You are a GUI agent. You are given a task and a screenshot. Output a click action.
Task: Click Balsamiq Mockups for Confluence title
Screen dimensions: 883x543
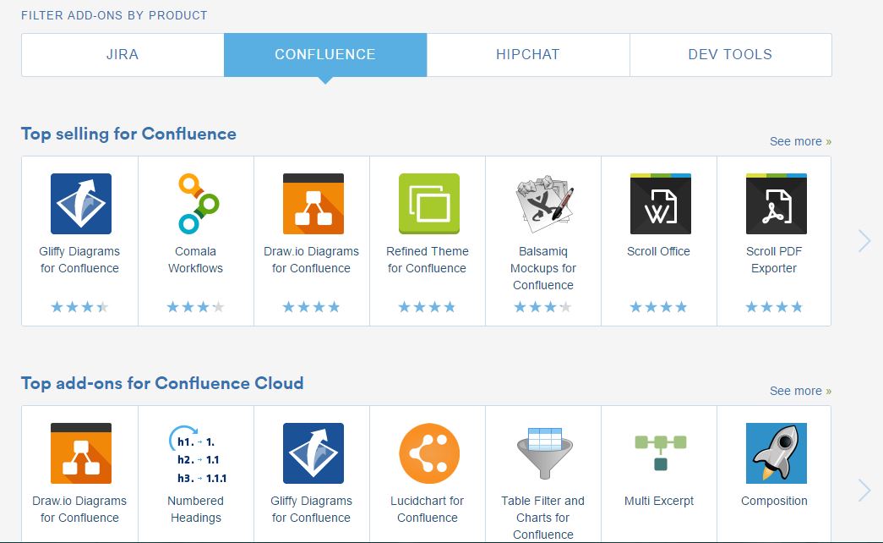click(x=543, y=268)
